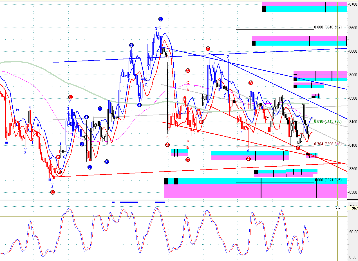This screenshot has width=358, height=261.
Task: Click the small pink-cyan zone box near 8500
Action: pos(316,96)
